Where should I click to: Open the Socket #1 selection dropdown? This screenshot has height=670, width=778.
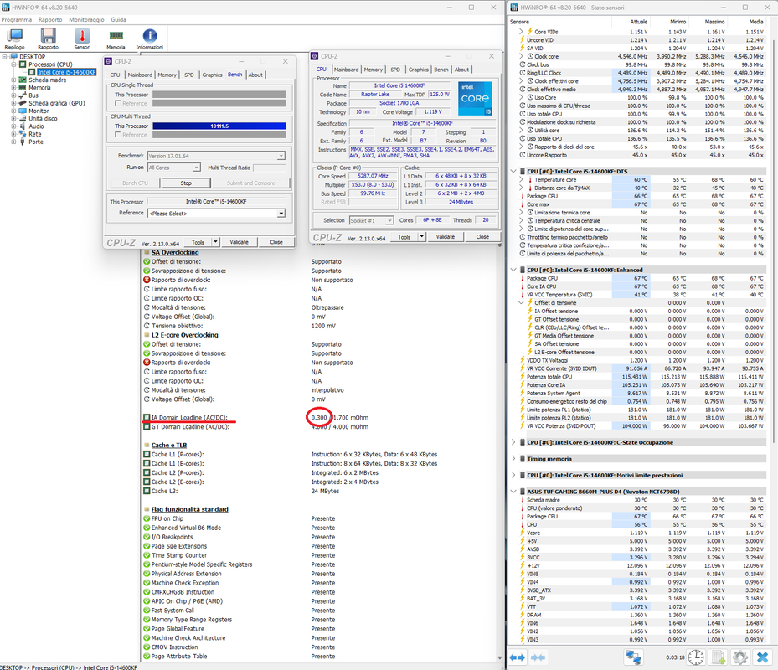point(389,220)
